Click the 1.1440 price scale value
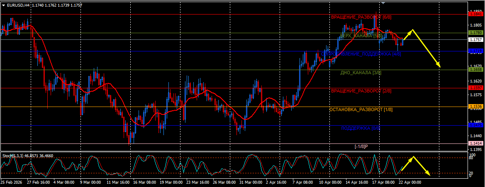The height and width of the screenshot is (187, 485). coord(475,136)
